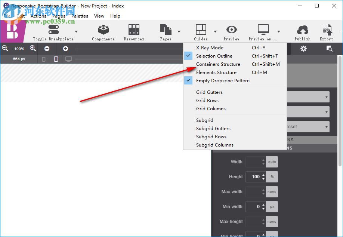Expand Preview on dropdown arrow

[279, 31]
